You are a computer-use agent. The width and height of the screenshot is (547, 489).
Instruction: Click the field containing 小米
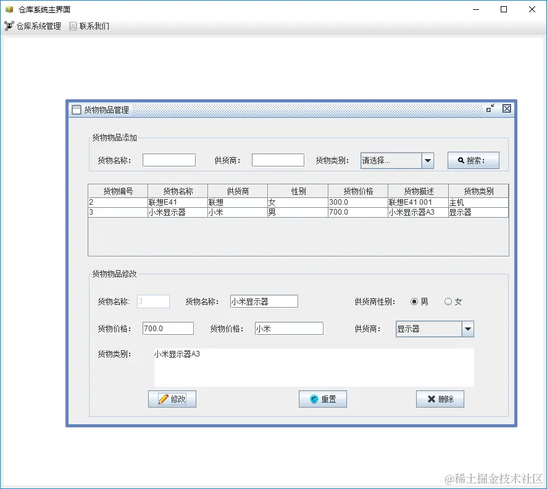pyautogui.click(x=289, y=328)
